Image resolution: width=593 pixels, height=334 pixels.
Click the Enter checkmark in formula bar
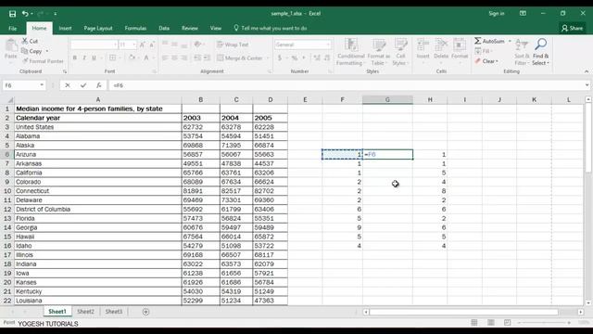83,85
